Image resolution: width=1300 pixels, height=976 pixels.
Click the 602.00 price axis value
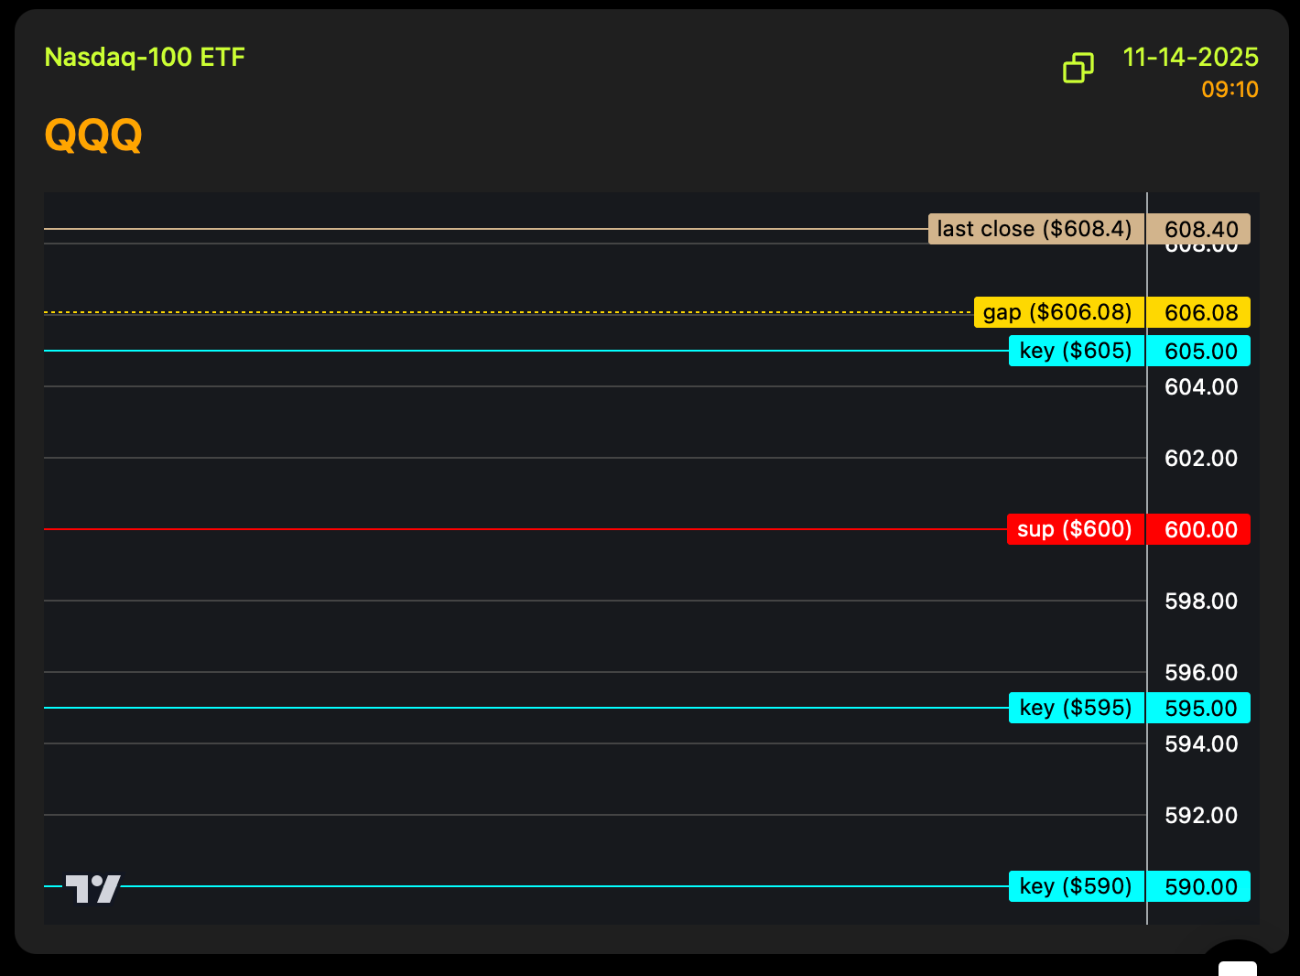tap(1200, 458)
